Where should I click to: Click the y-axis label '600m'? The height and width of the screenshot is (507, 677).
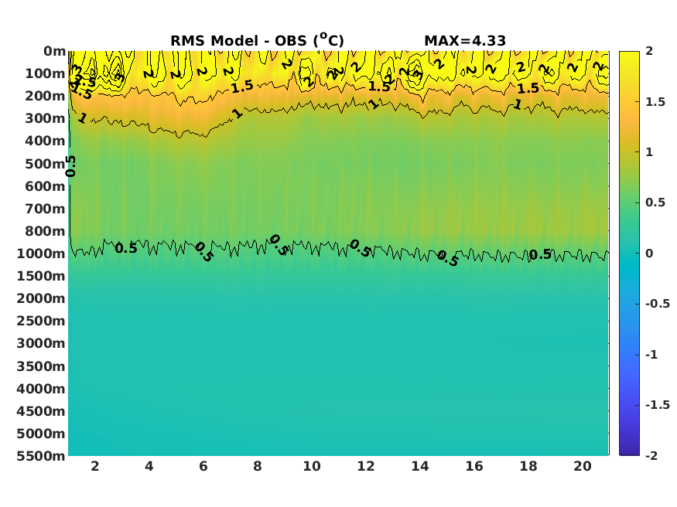[46, 186]
